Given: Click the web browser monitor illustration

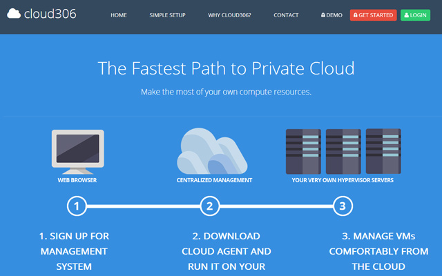Looking at the screenshot, I should [78, 152].
